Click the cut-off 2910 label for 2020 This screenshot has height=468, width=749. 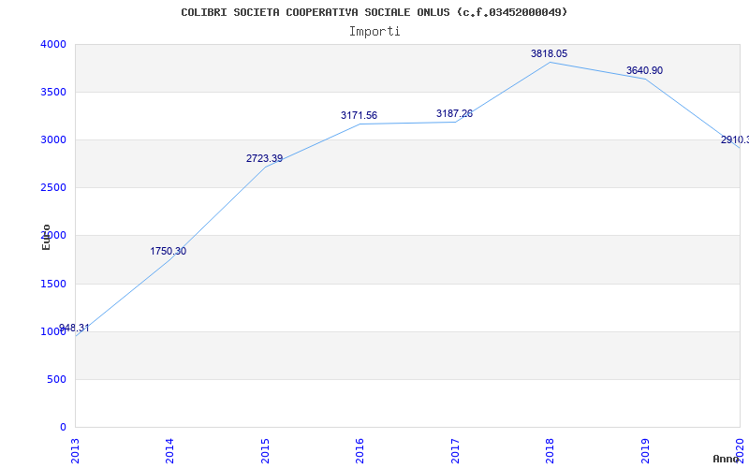pyautogui.click(x=735, y=139)
